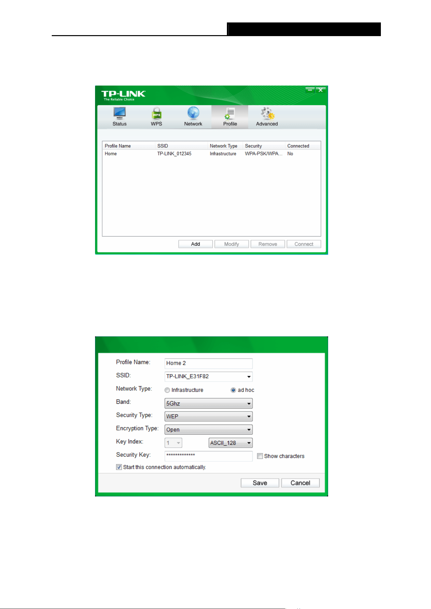Click the TP-LINK logo
This screenshot has height=609, width=431.
pyautogui.click(x=123, y=95)
